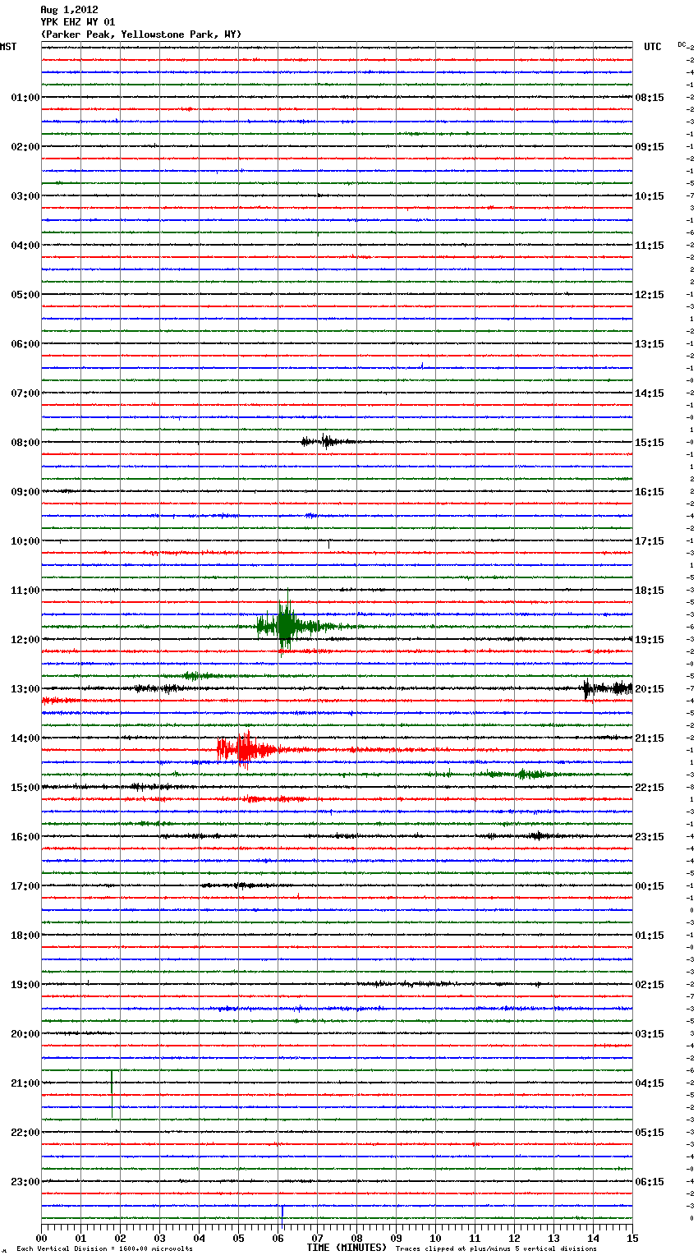The width and height of the screenshot is (698, 1260).
Task: Click the date text "Aug 1,2012"
Action: [x=69, y=10]
